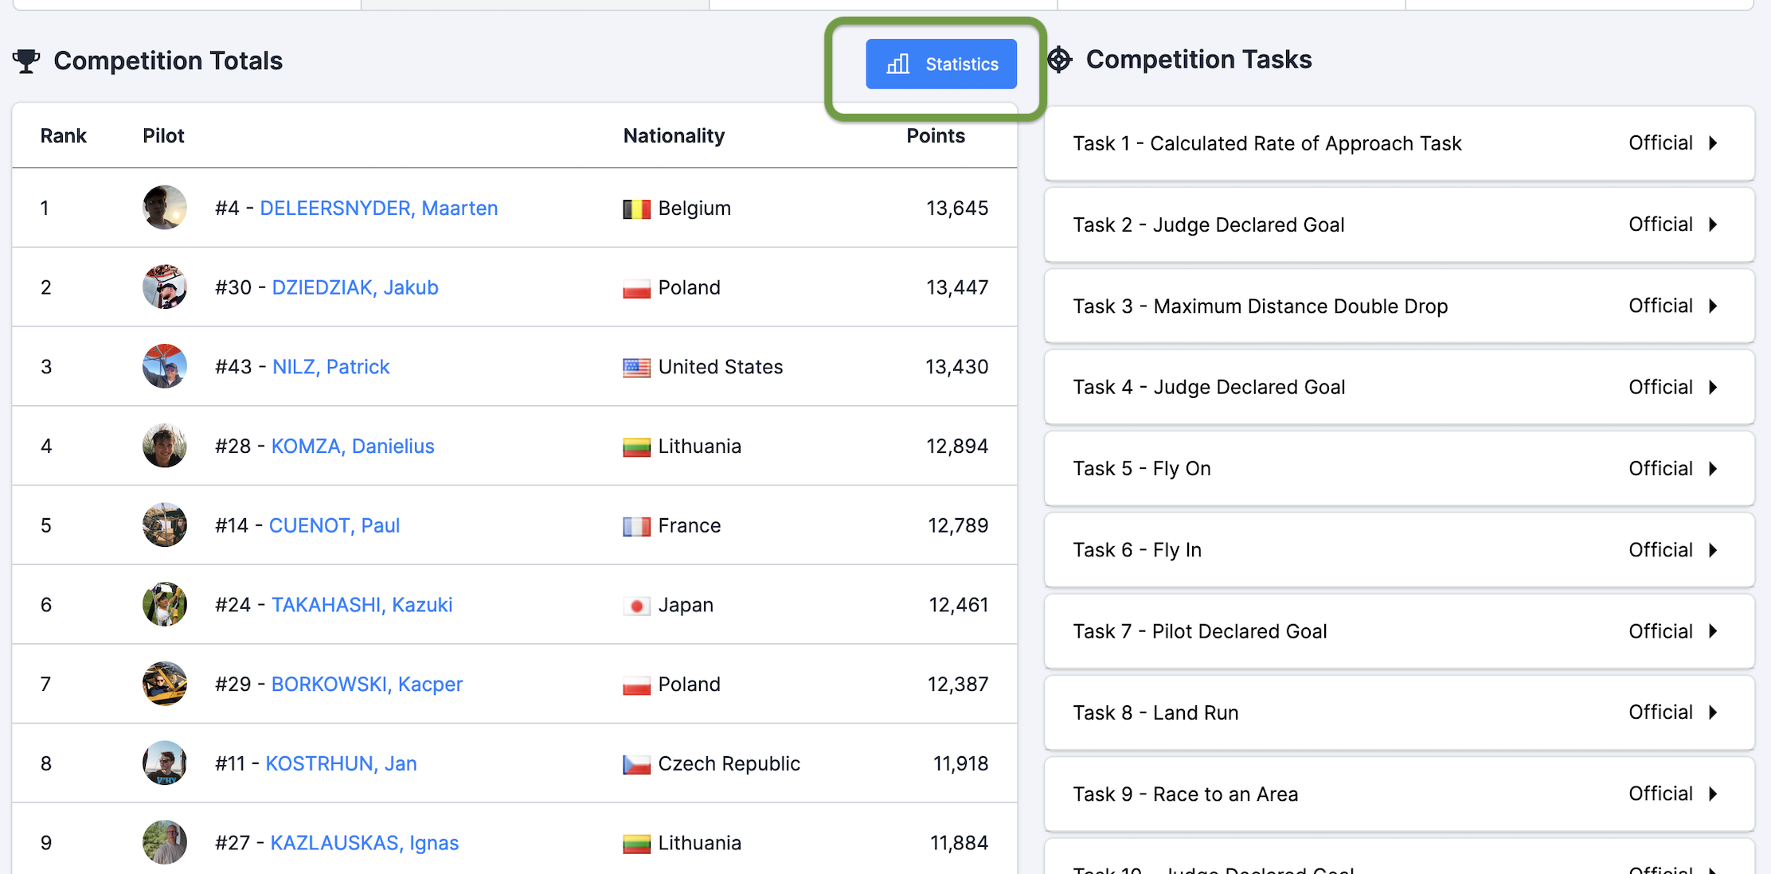The image size is (1771, 874).
Task: Click the United States flag icon
Action: click(x=636, y=368)
